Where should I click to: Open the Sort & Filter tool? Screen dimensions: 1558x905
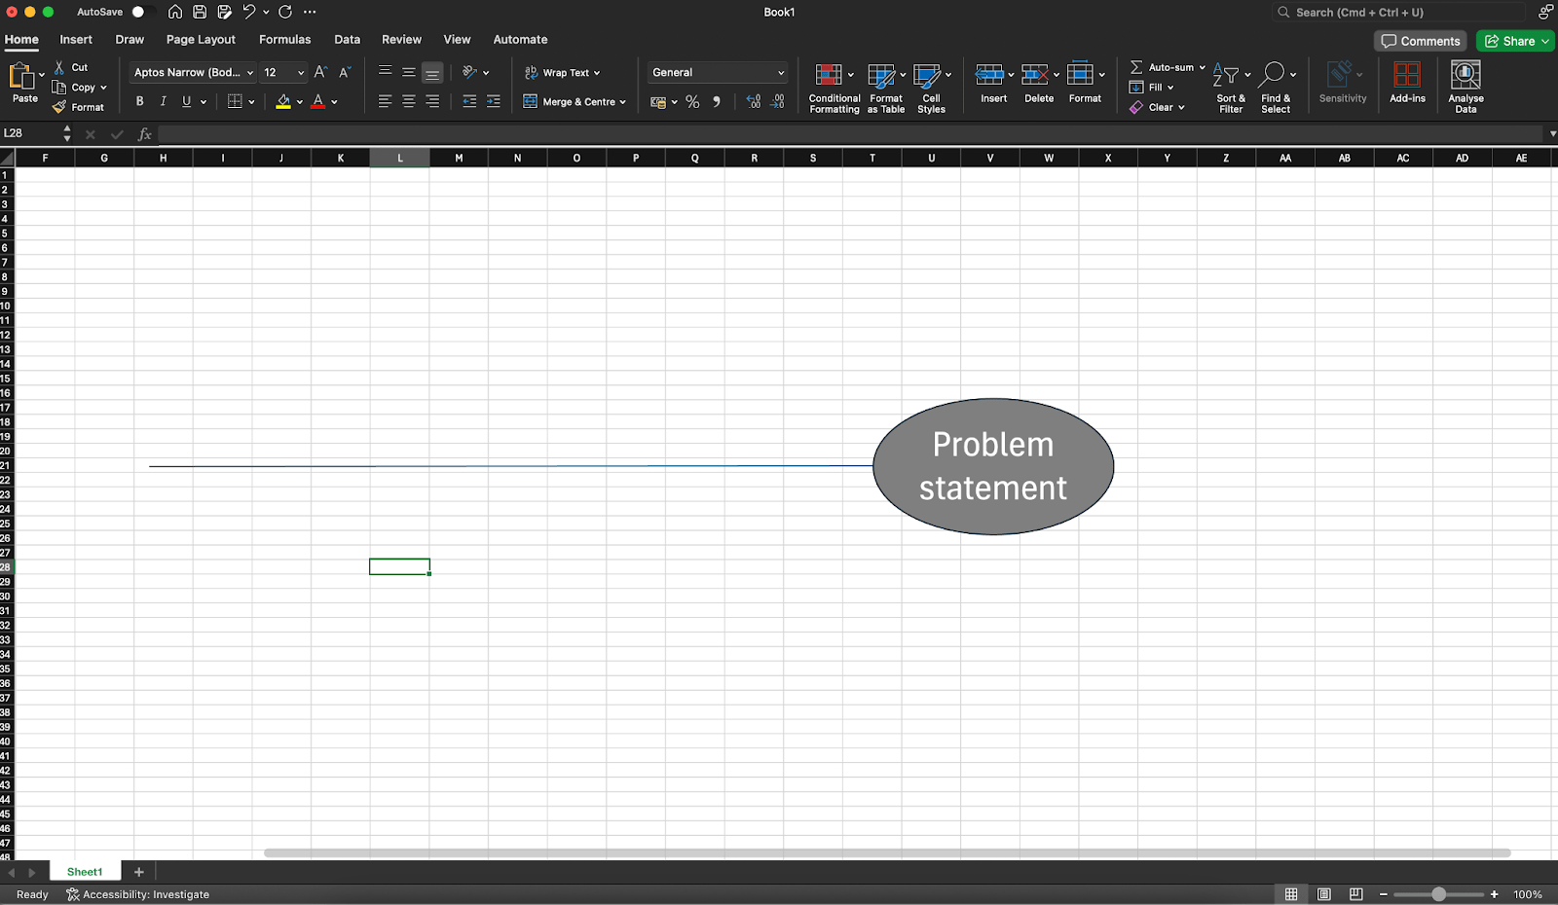tap(1229, 87)
